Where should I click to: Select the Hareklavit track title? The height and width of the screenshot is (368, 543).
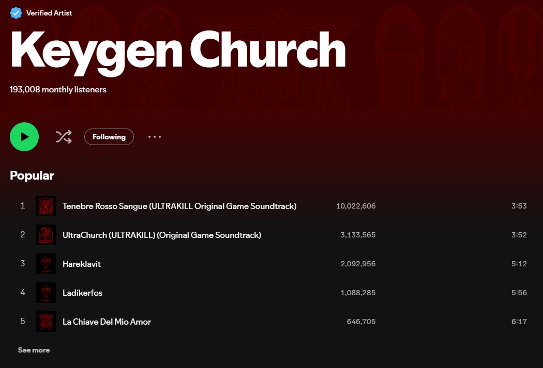coord(82,264)
